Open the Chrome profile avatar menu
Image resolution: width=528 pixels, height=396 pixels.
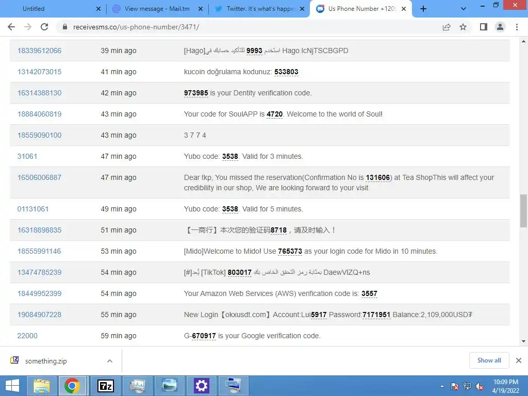click(500, 27)
